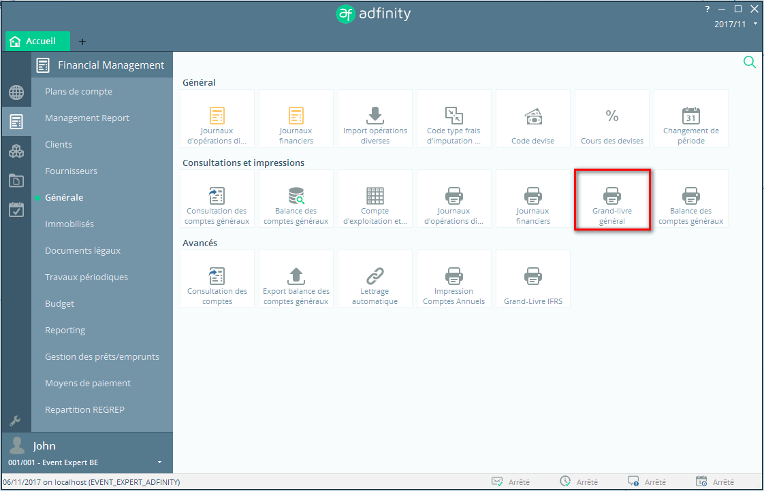Select the financial management sidebar icon

click(16, 122)
